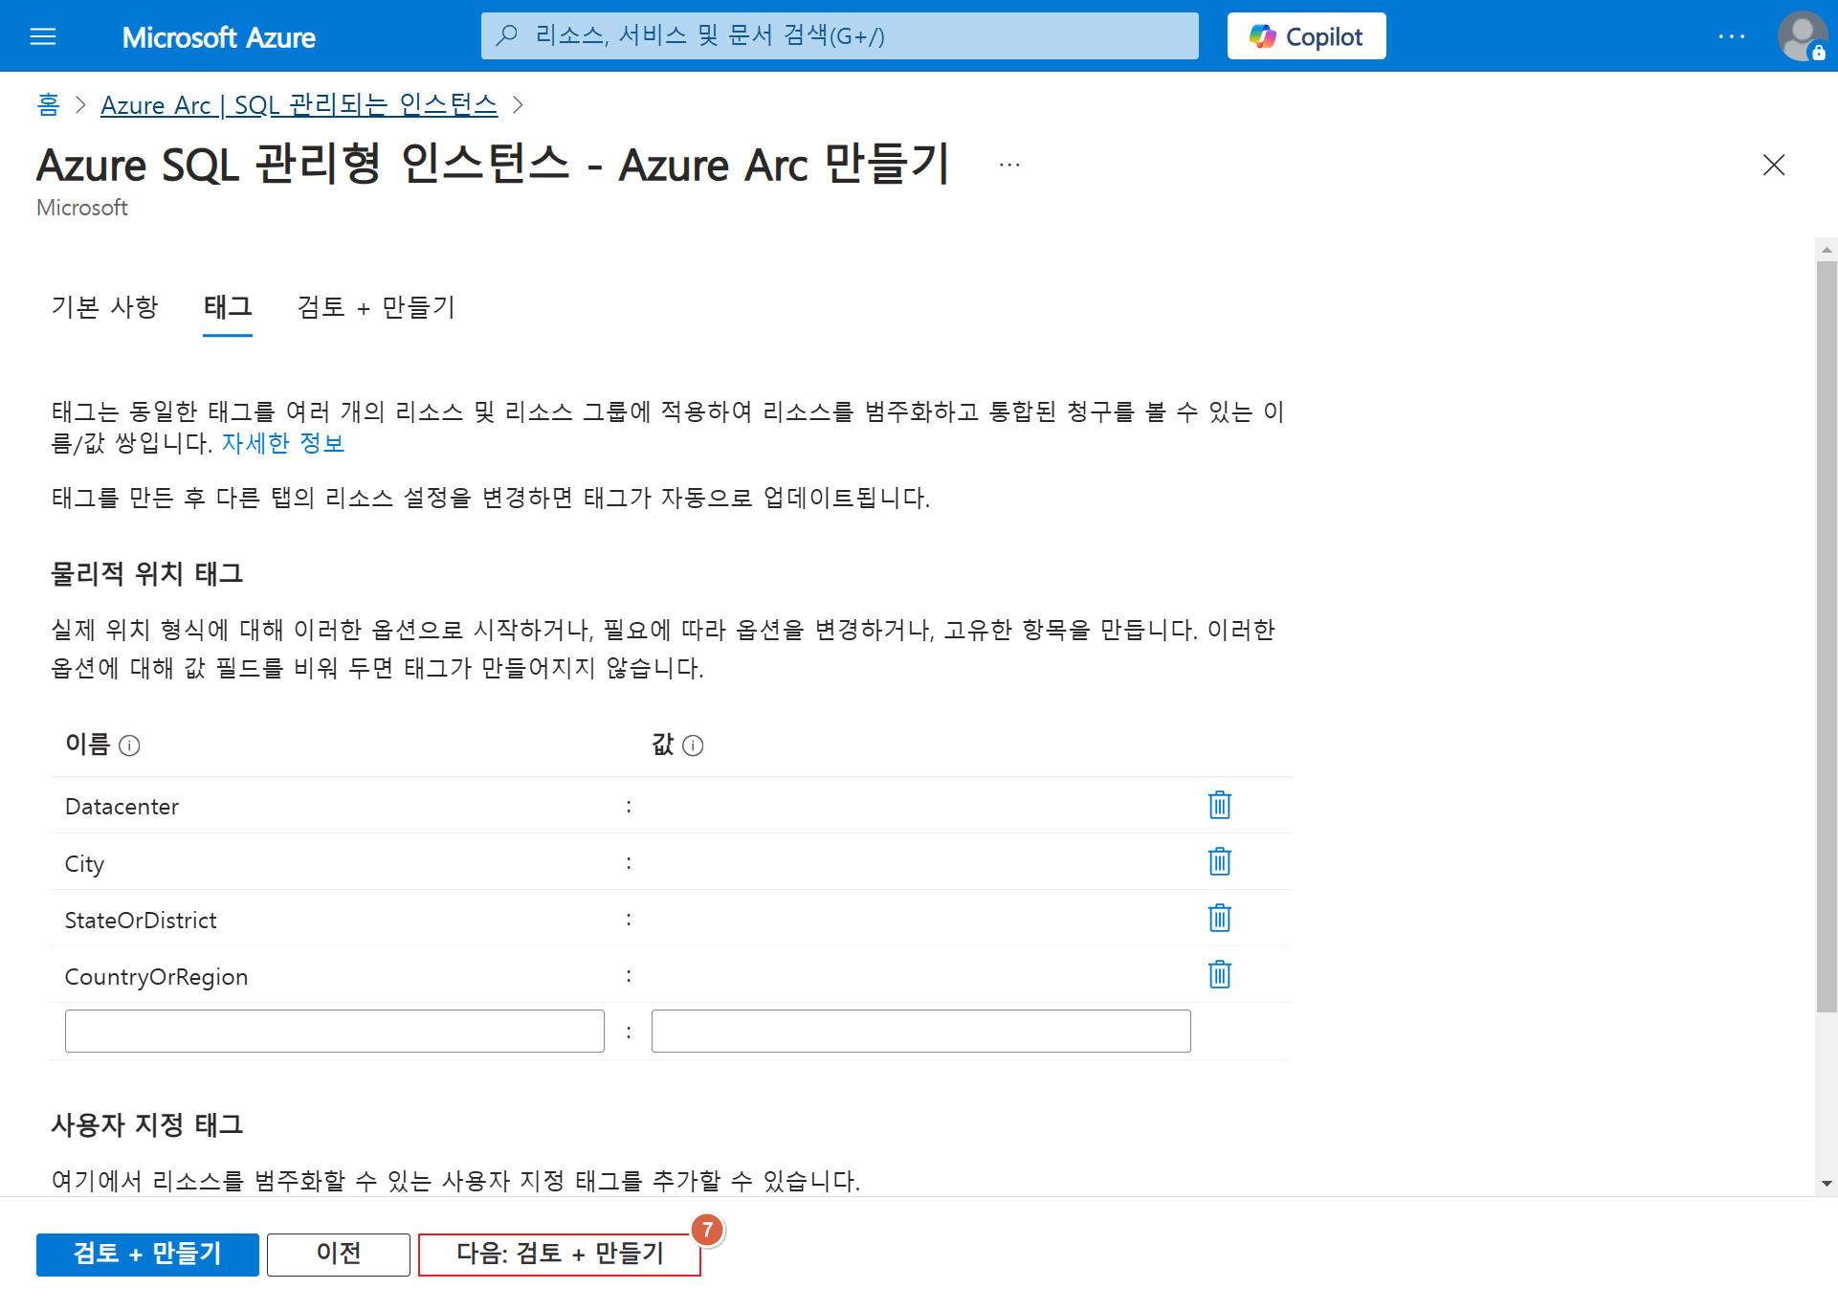The height and width of the screenshot is (1311, 1838).
Task: Open the user account avatar
Action: [1802, 36]
